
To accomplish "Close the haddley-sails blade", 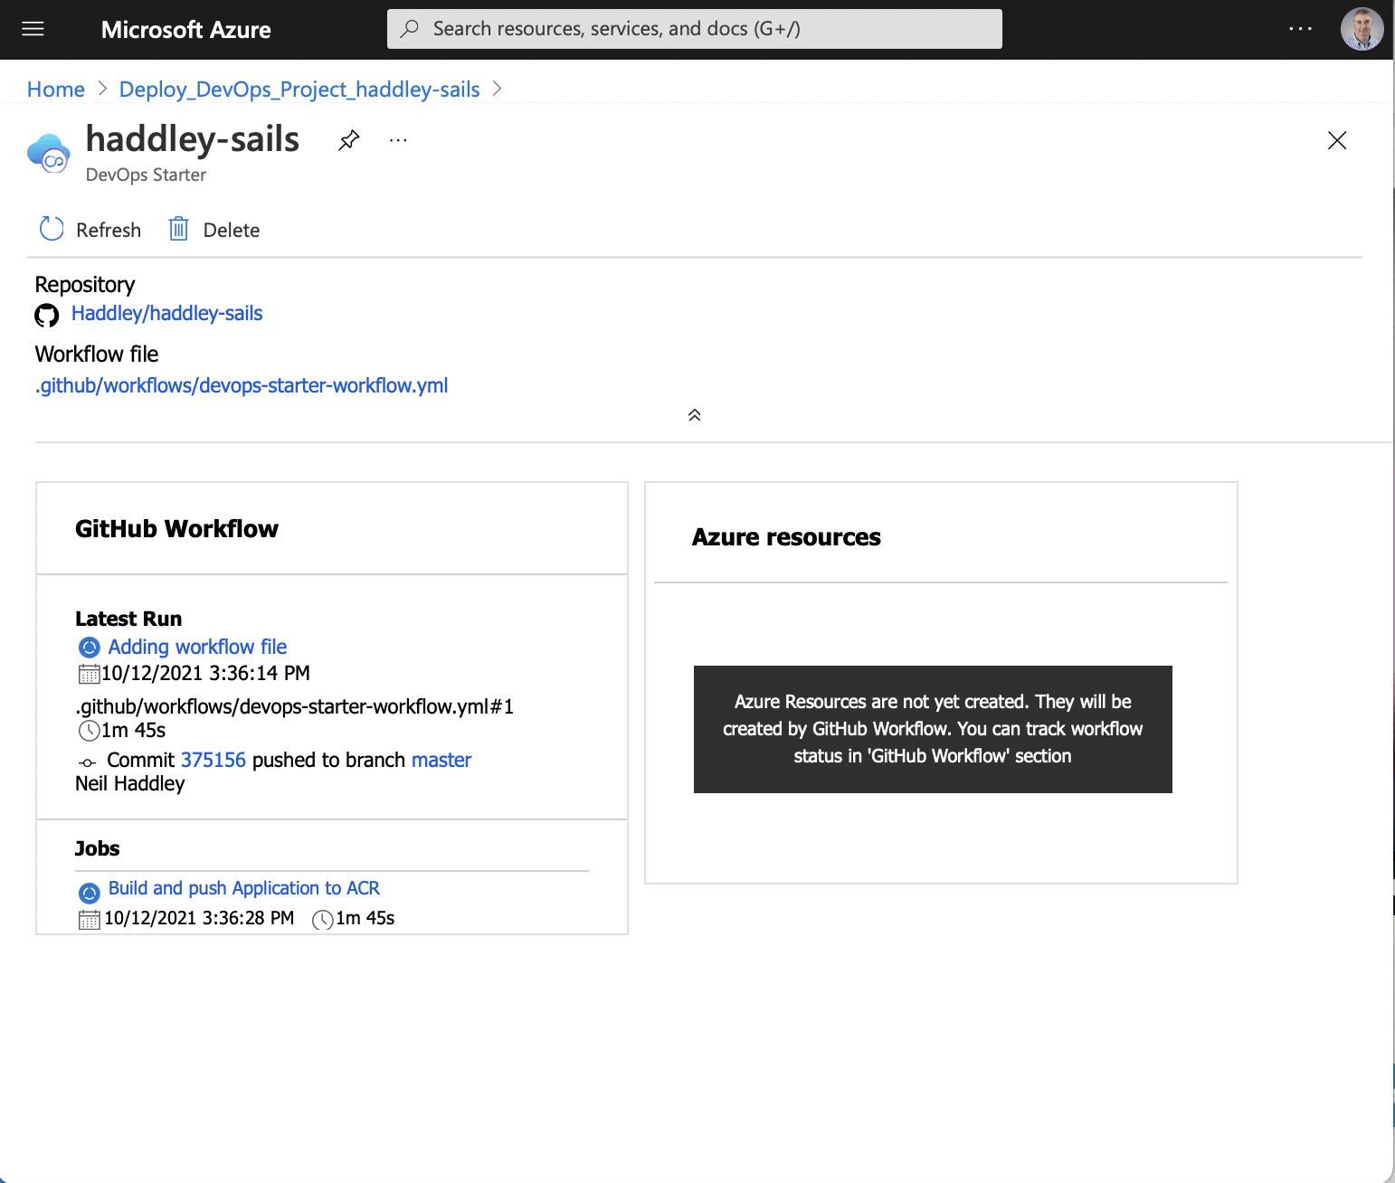I will coord(1337,140).
